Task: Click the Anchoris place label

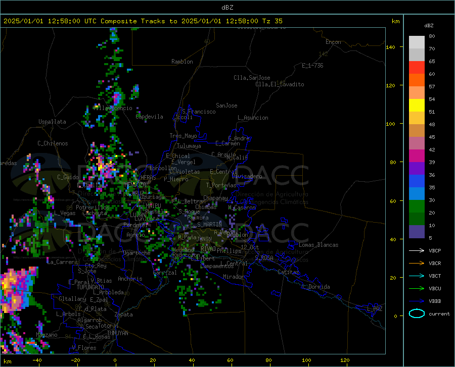Action: click(x=130, y=279)
